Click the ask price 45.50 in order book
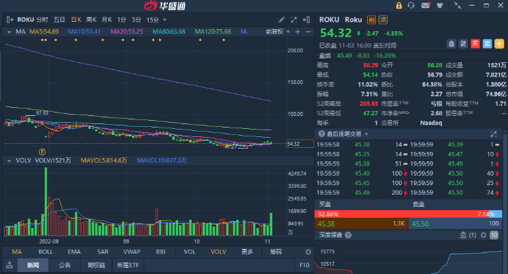Screen dimensions: 508x274 tap(420, 224)
